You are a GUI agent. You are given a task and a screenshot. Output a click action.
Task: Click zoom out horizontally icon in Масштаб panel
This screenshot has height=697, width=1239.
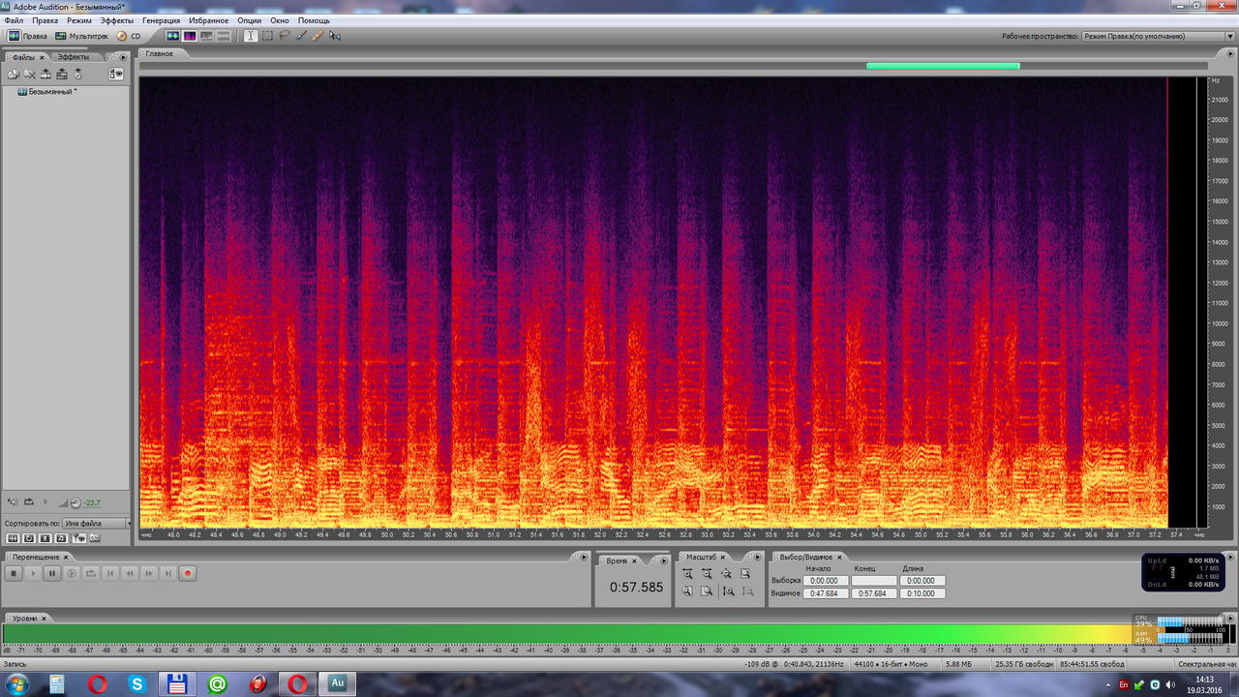(707, 574)
